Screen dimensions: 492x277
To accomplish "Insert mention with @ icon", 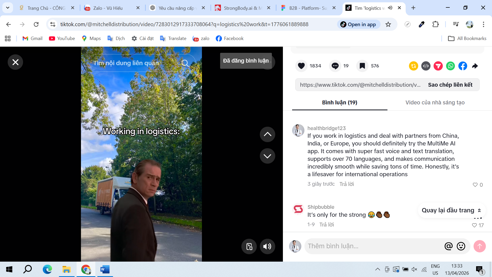I will pos(448,246).
